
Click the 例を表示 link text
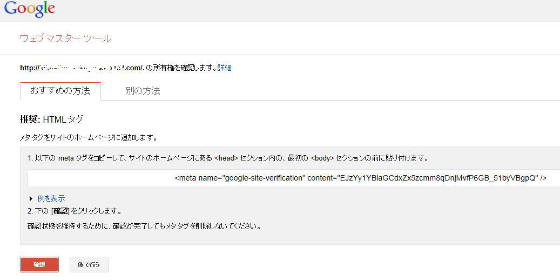(51, 198)
